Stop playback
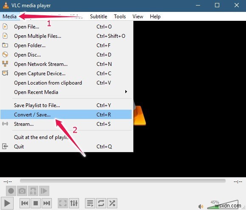The image size is (246, 210). [36, 203]
